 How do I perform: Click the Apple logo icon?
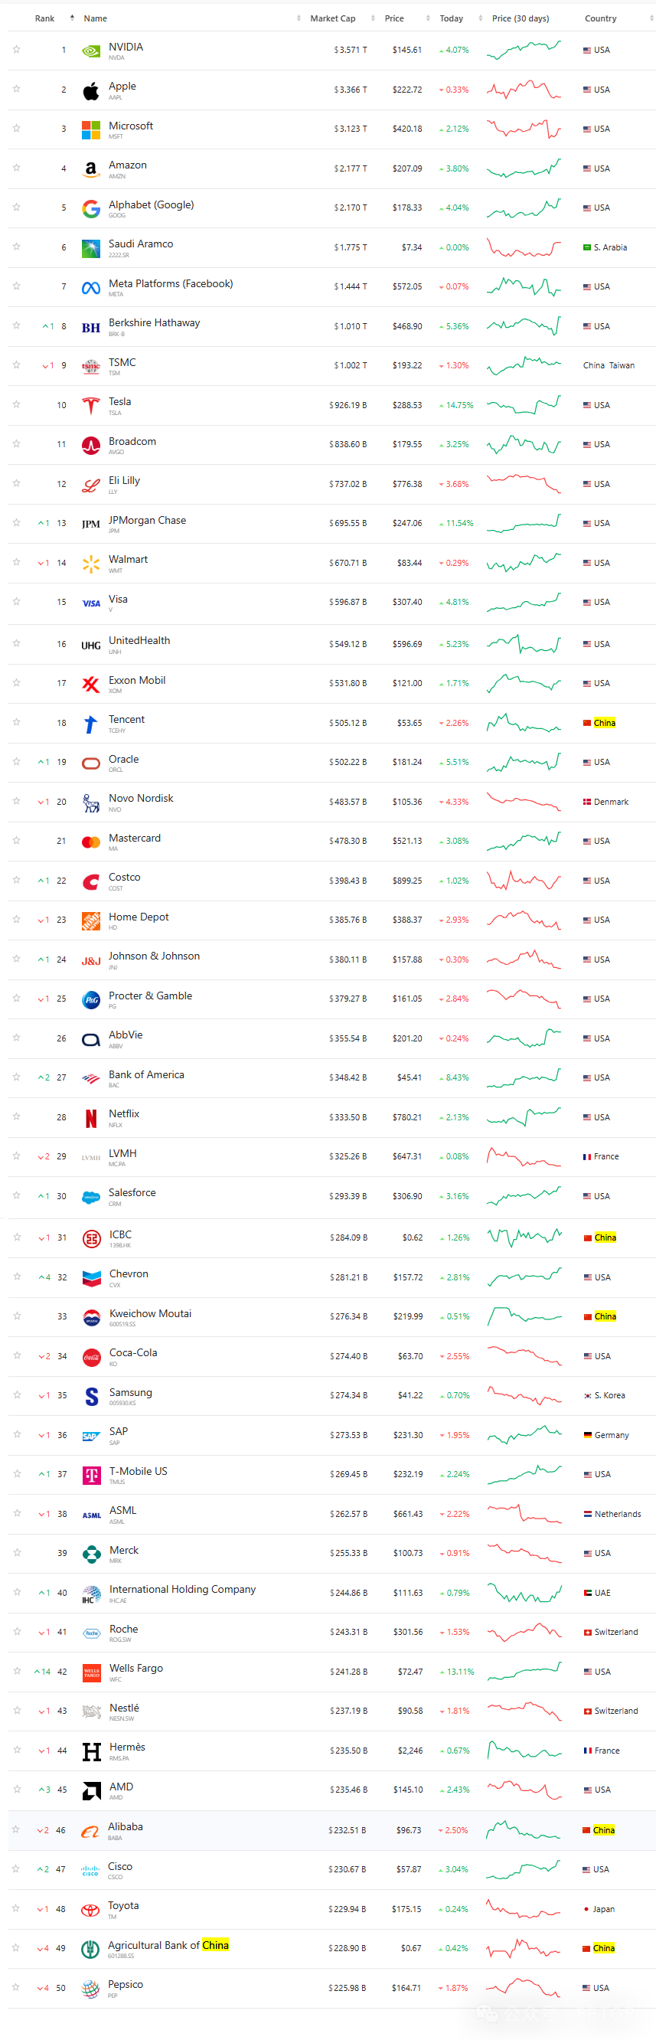point(91,91)
